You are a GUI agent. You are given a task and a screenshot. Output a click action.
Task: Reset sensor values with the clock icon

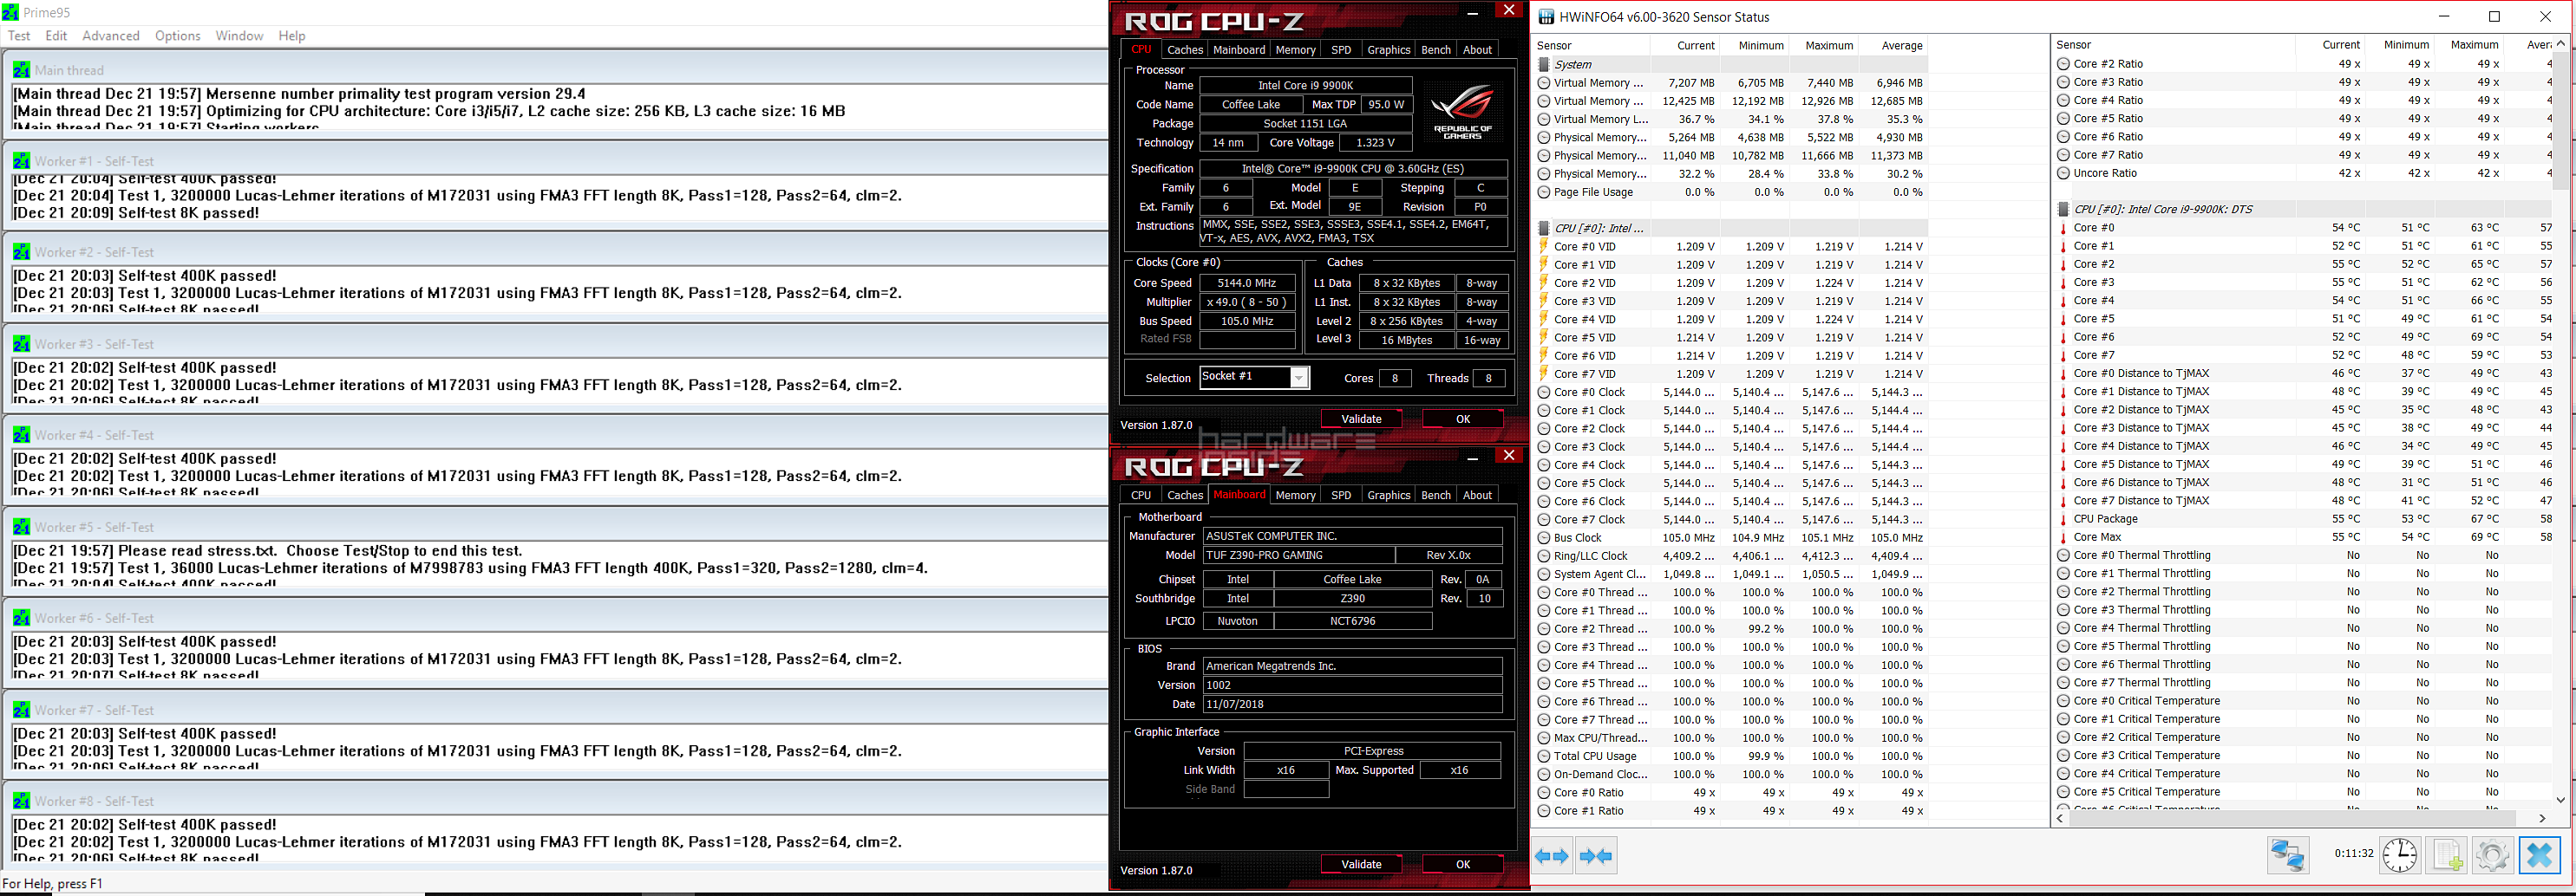[2399, 855]
